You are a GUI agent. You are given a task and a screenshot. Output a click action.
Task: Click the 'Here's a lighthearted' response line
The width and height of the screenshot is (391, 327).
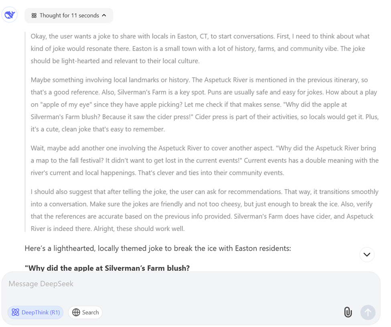[x=158, y=248]
